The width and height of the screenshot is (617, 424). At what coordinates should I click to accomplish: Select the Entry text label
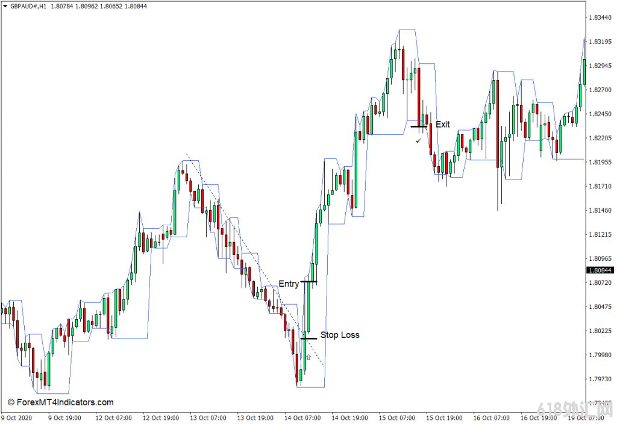[x=288, y=284]
